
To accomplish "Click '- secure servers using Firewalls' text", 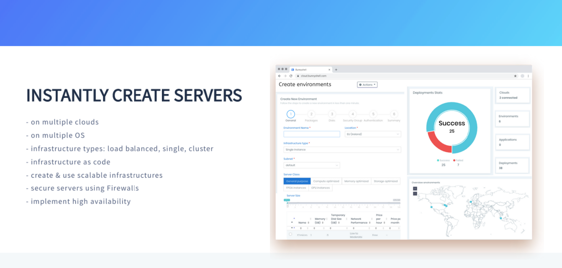I will pyautogui.click(x=82, y=188).
